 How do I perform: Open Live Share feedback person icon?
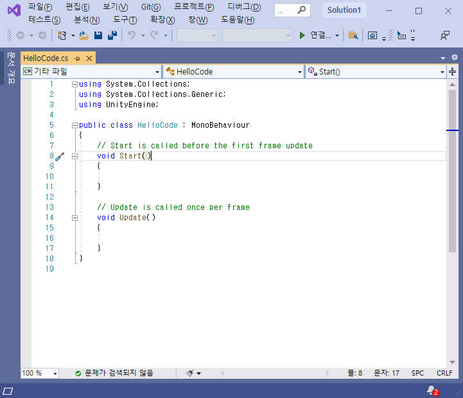point(444,35)
